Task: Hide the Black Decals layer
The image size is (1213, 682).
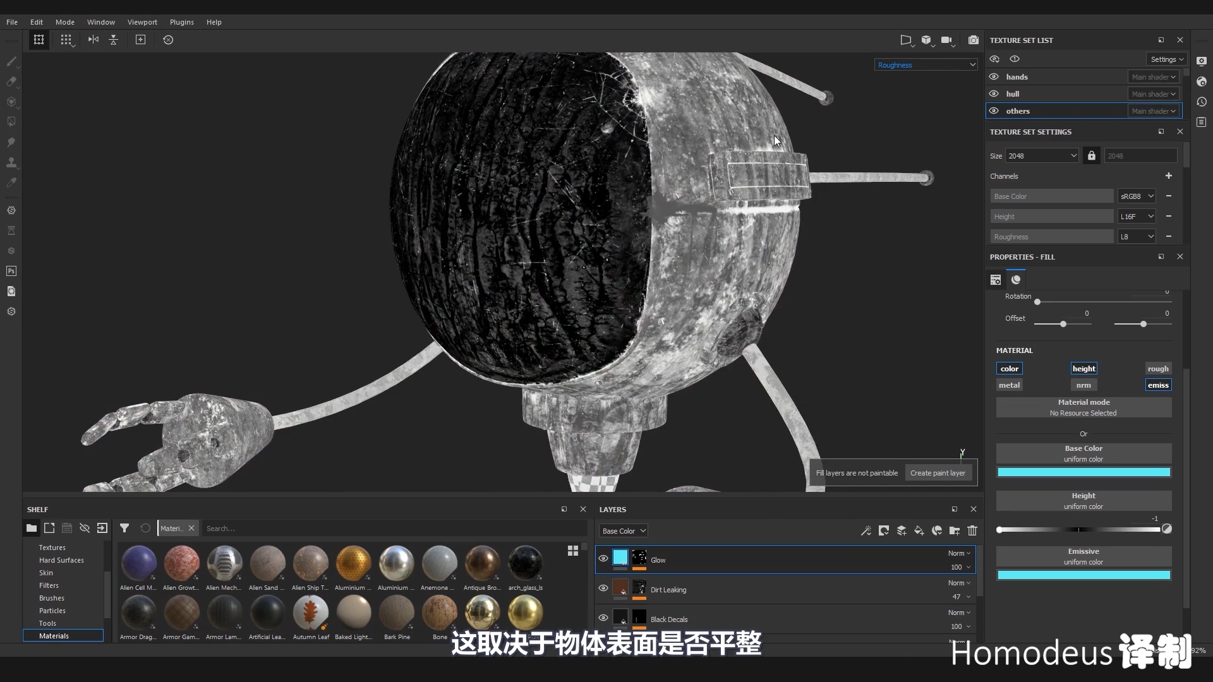Action: (603, 618)
